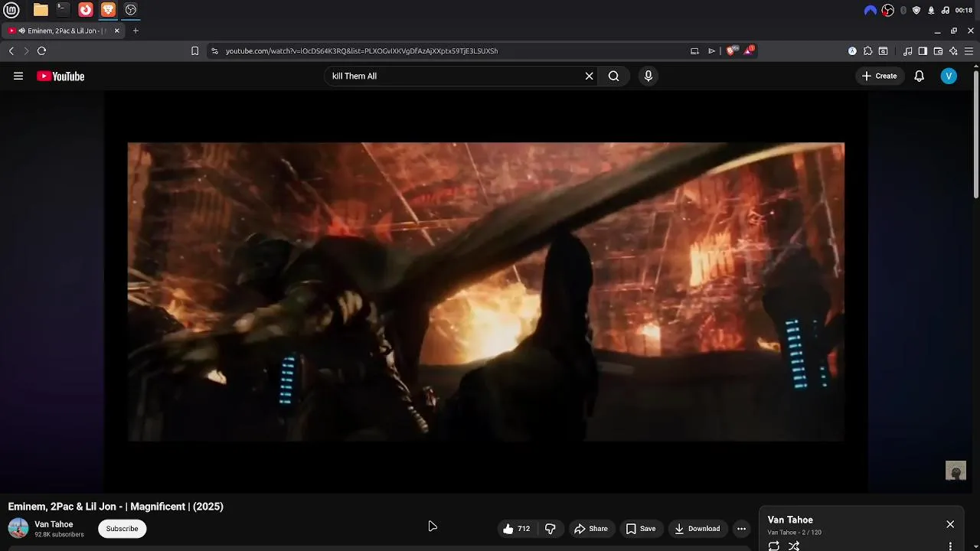
Task: Click the send/share arrow in address bar
Action: coord(711,51)
